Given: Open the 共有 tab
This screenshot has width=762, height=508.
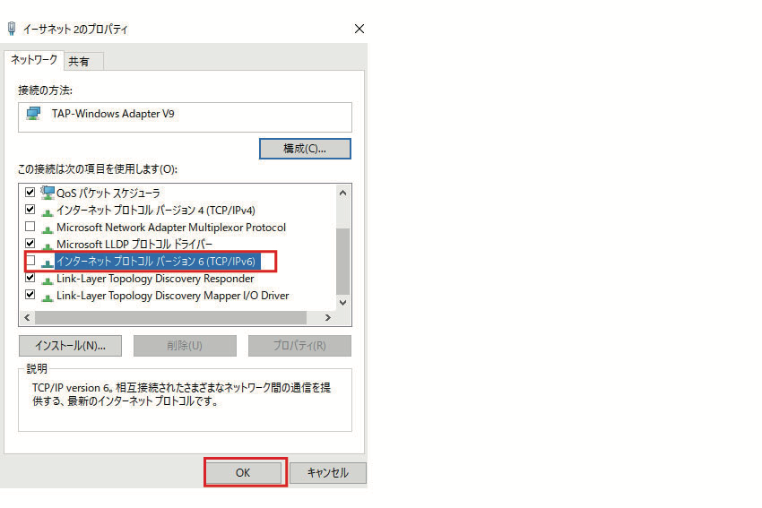Looking at the screenshot, I should coord(83,62).
